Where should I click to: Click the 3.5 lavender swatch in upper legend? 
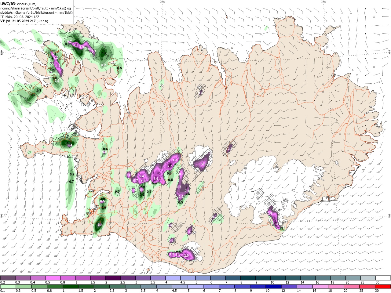pos(158,278)
